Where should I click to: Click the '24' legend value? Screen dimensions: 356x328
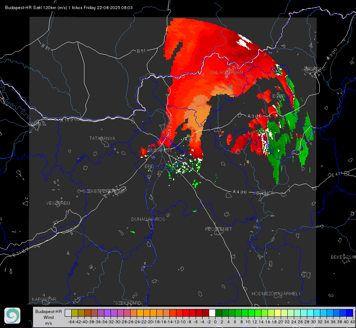294,322
